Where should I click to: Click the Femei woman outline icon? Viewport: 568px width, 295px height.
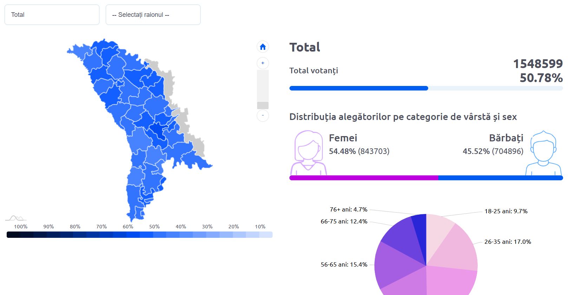point(308,153)
